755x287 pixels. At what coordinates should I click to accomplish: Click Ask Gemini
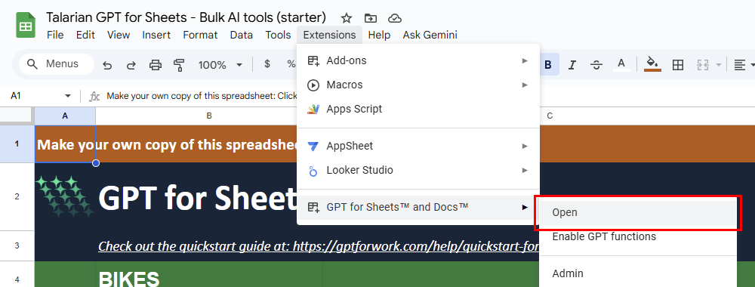coord(430,35)
